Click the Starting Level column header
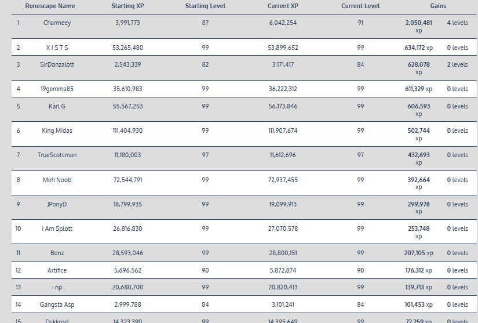 click(x=205, y=6)
